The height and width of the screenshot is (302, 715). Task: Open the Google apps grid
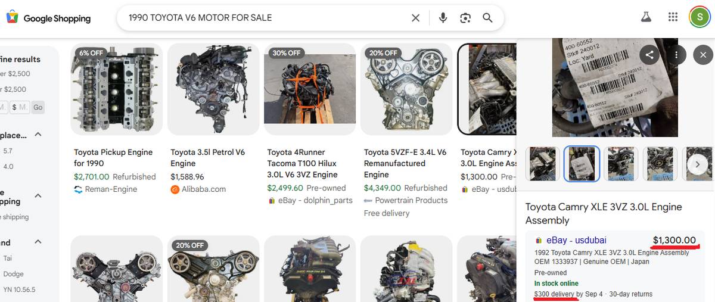coord(673,17)
